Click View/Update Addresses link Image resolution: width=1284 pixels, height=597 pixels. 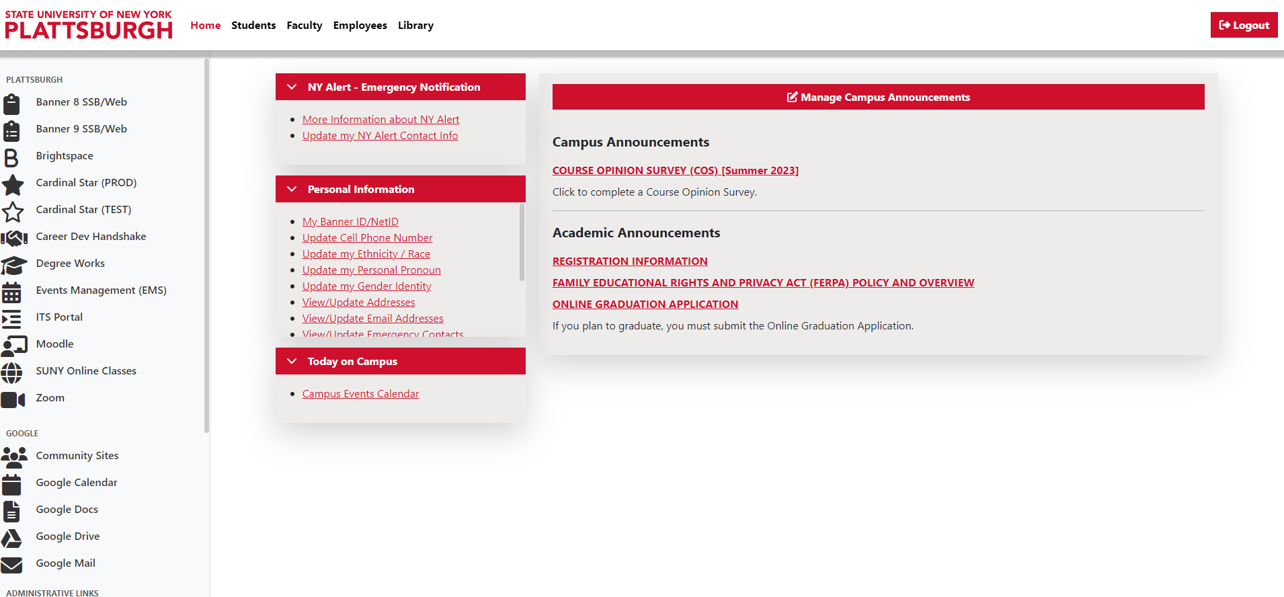point(359,303)
